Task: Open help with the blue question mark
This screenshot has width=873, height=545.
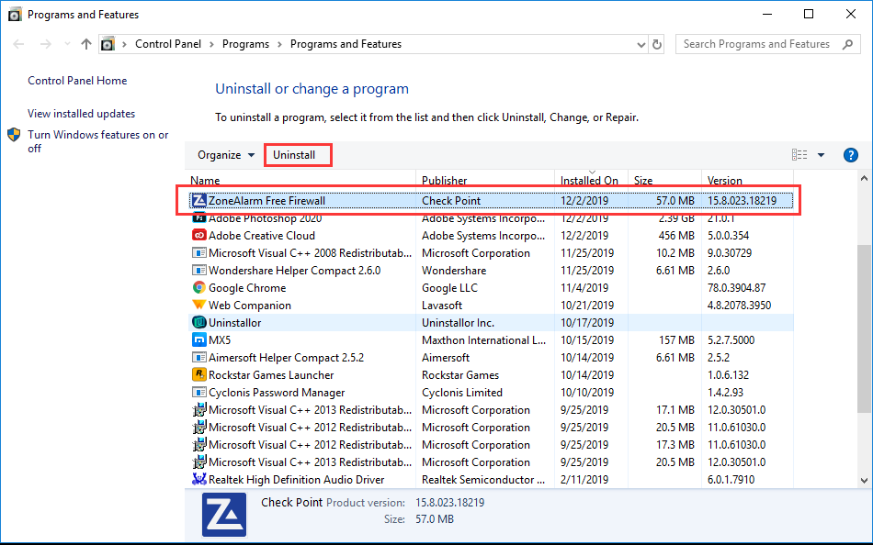Action: coord(851,155)
